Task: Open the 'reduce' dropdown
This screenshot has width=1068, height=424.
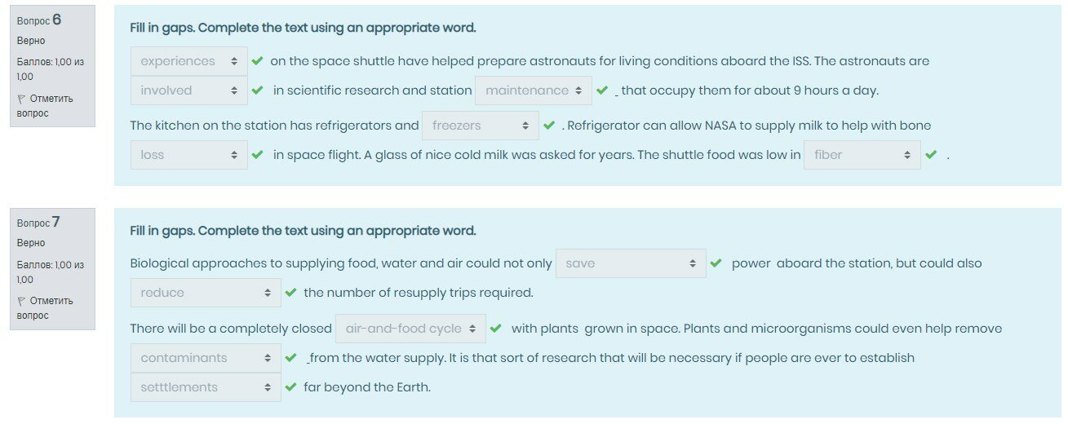Action: (x=206, y=293)
